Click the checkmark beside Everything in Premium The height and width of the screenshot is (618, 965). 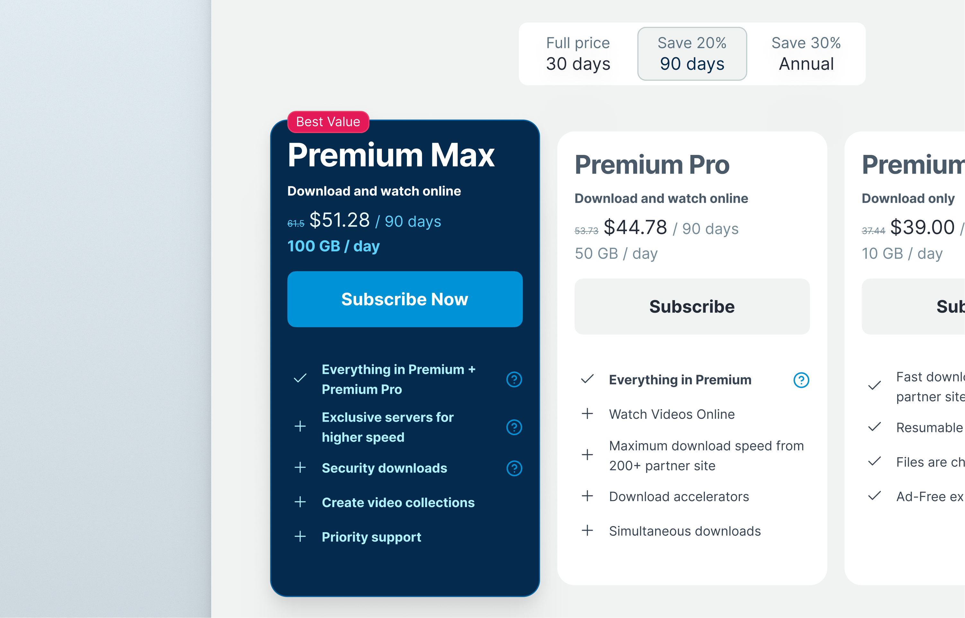tap(587, 379)
